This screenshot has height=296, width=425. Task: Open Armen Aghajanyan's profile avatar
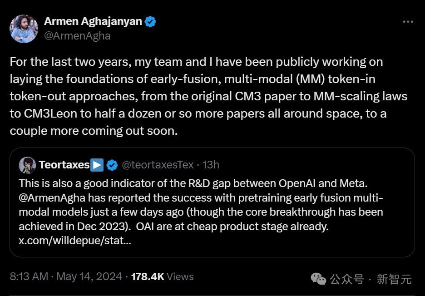tap(24, 29)
